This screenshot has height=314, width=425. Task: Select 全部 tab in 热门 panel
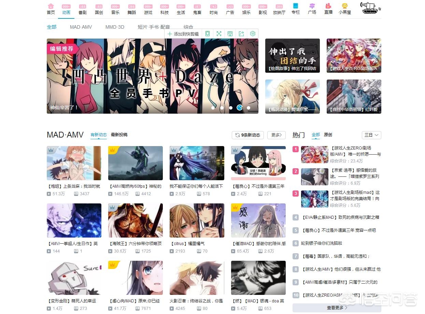(316, 135)
